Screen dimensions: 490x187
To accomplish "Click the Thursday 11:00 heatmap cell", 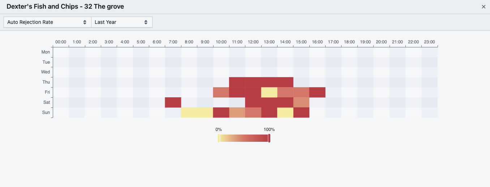I will tap(237, 82).
